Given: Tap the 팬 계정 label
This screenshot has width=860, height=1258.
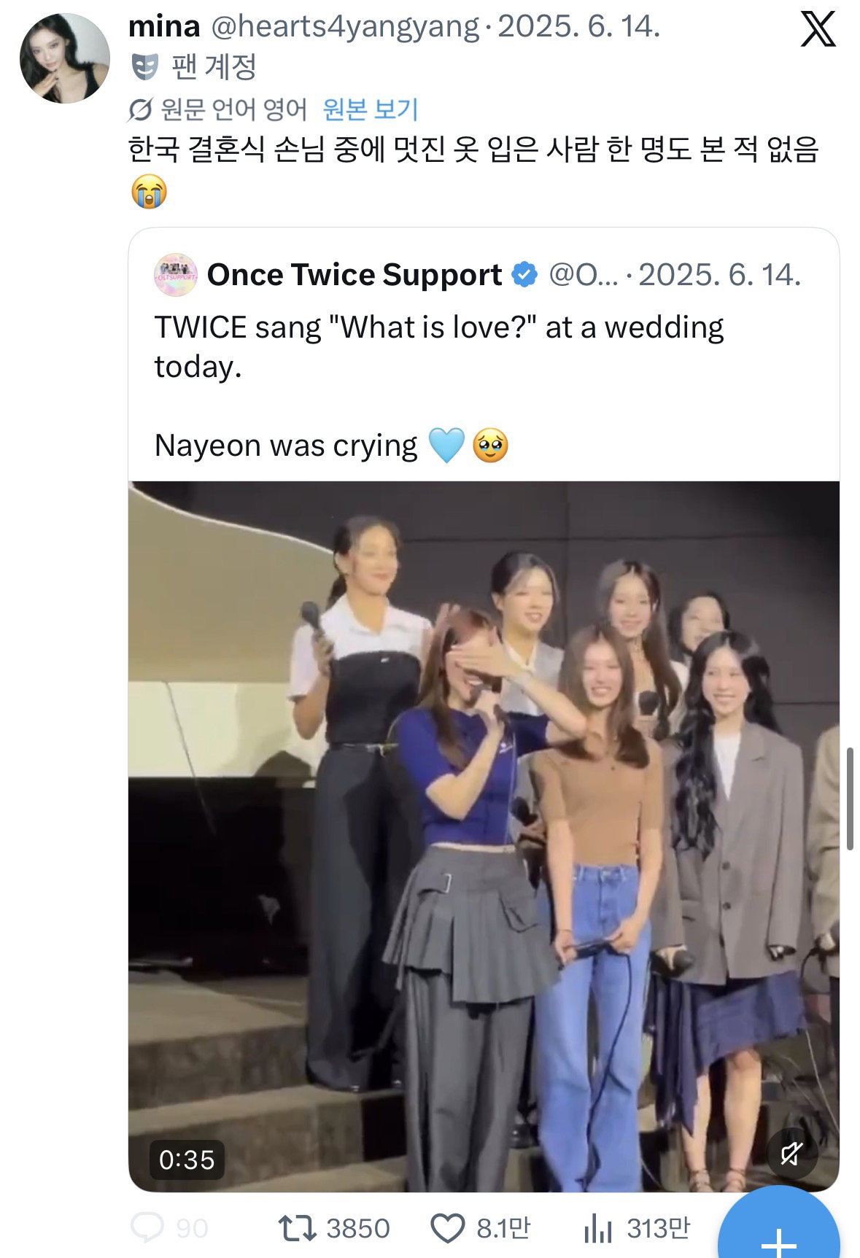Looking at the screenshot, I should coord(214,68).
